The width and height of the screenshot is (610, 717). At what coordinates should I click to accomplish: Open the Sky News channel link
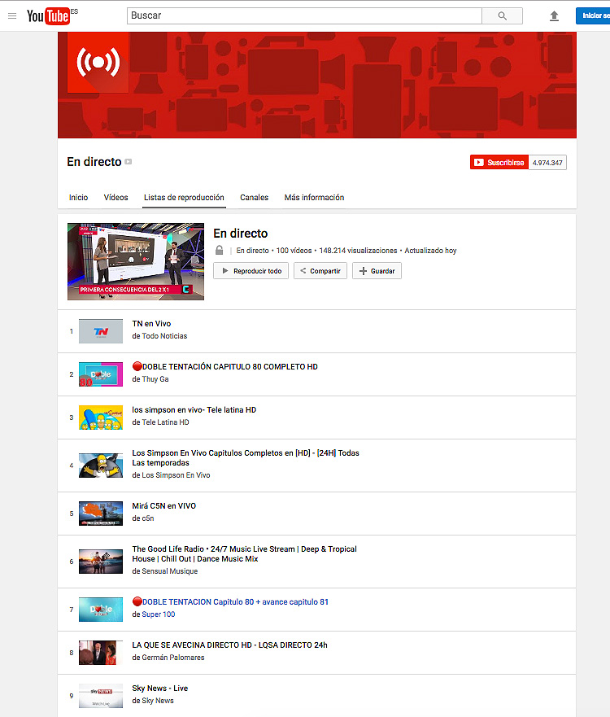(x=158, y=701)
